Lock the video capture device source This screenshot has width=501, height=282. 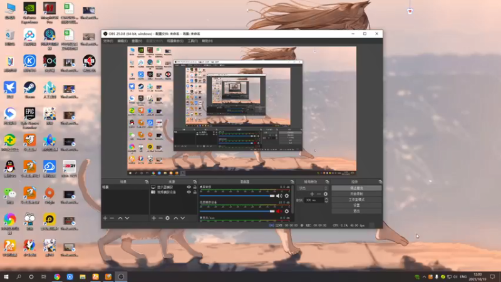tap(195, 192)
